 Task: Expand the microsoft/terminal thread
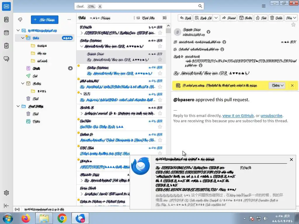pos(82,180)
